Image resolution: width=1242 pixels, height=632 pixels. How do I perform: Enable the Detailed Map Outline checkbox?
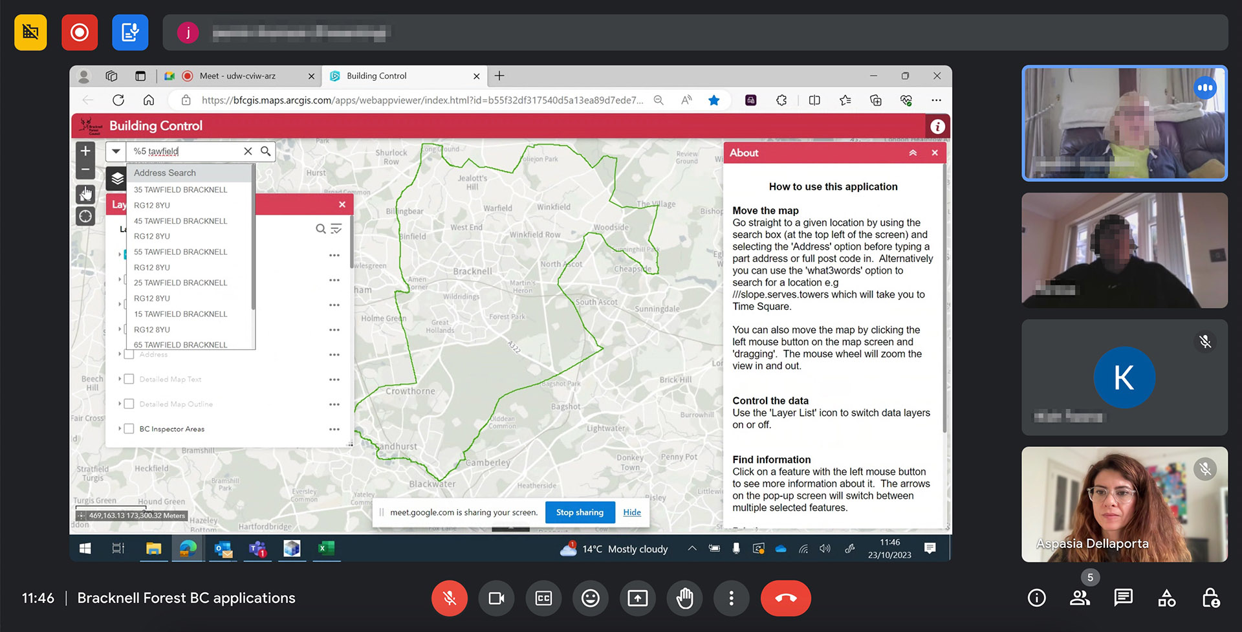(x=129, y=404)
